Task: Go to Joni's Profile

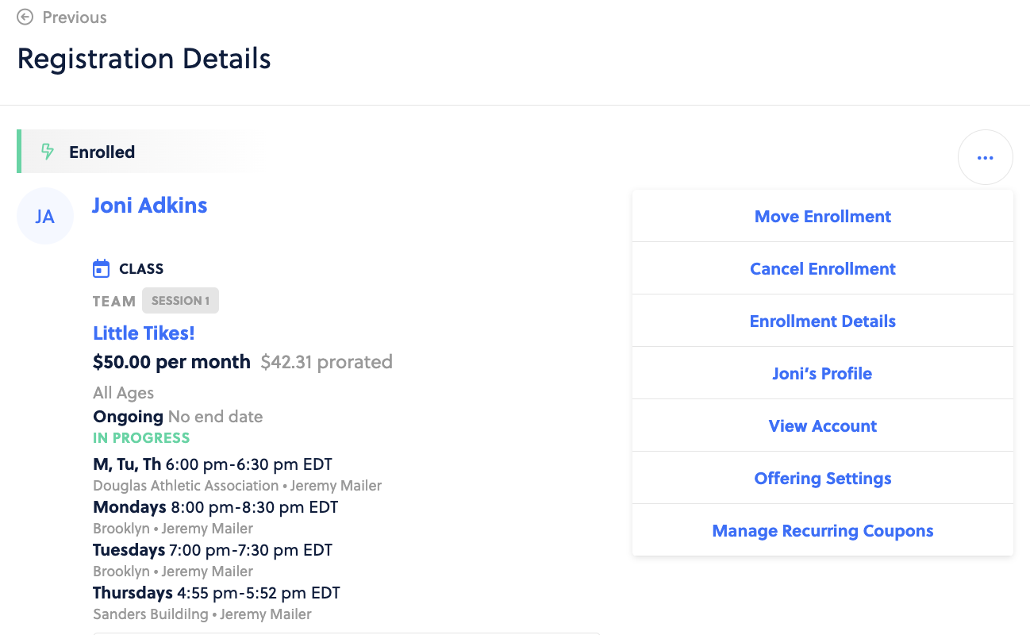Action: tap(823, 373)
